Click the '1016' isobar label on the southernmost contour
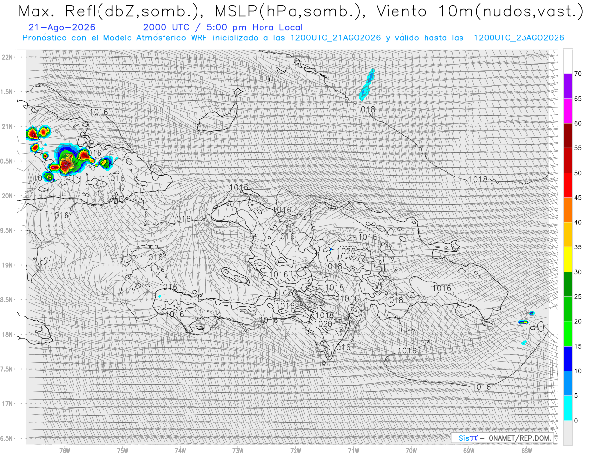 (x=481, y=387)
